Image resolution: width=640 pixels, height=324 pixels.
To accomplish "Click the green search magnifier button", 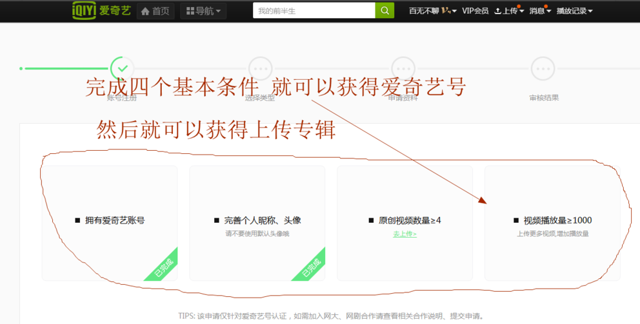I will (385, 10).
